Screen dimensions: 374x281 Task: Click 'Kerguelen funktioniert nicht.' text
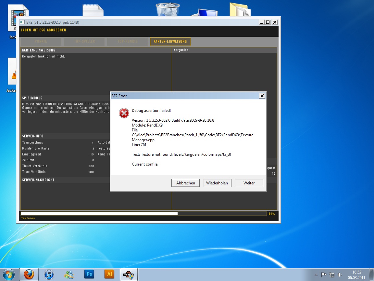coord(44,56)
